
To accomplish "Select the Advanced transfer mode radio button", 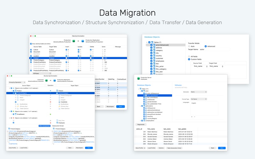I will 206,46.
